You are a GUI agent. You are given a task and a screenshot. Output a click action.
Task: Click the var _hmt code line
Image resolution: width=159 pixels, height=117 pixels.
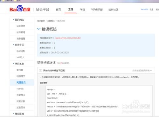[57, 94]
